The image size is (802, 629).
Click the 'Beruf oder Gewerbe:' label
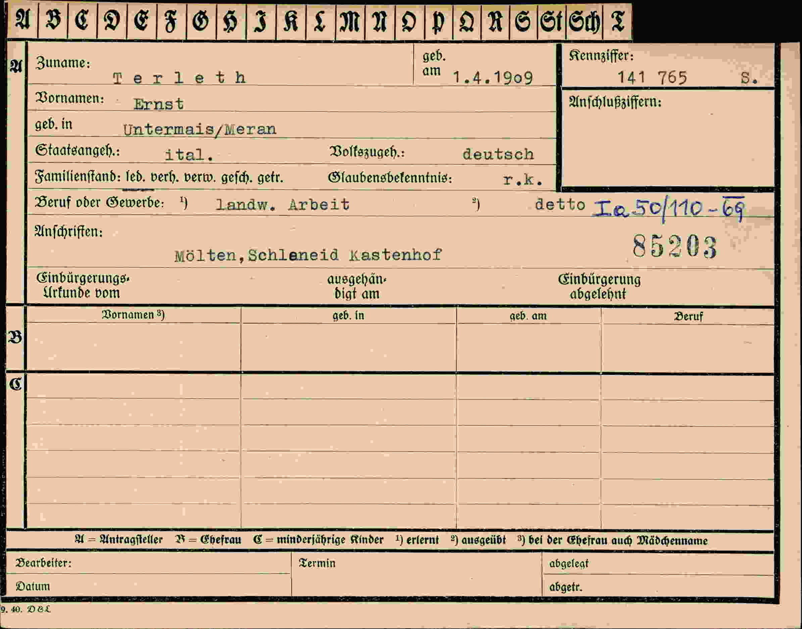click(99, 202)
